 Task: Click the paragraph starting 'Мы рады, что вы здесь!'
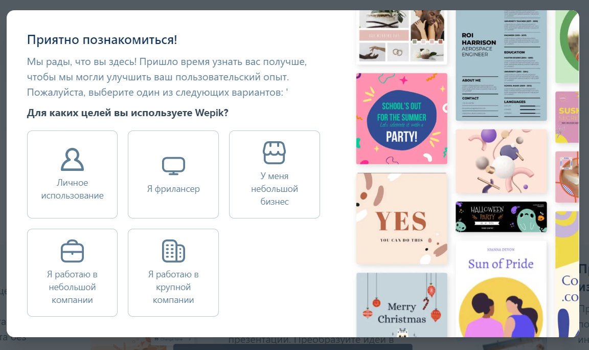coord(167,77)
